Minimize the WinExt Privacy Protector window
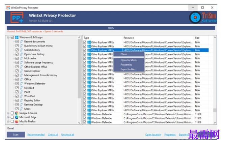Screen dimensions: 226x145 (193, 8)
